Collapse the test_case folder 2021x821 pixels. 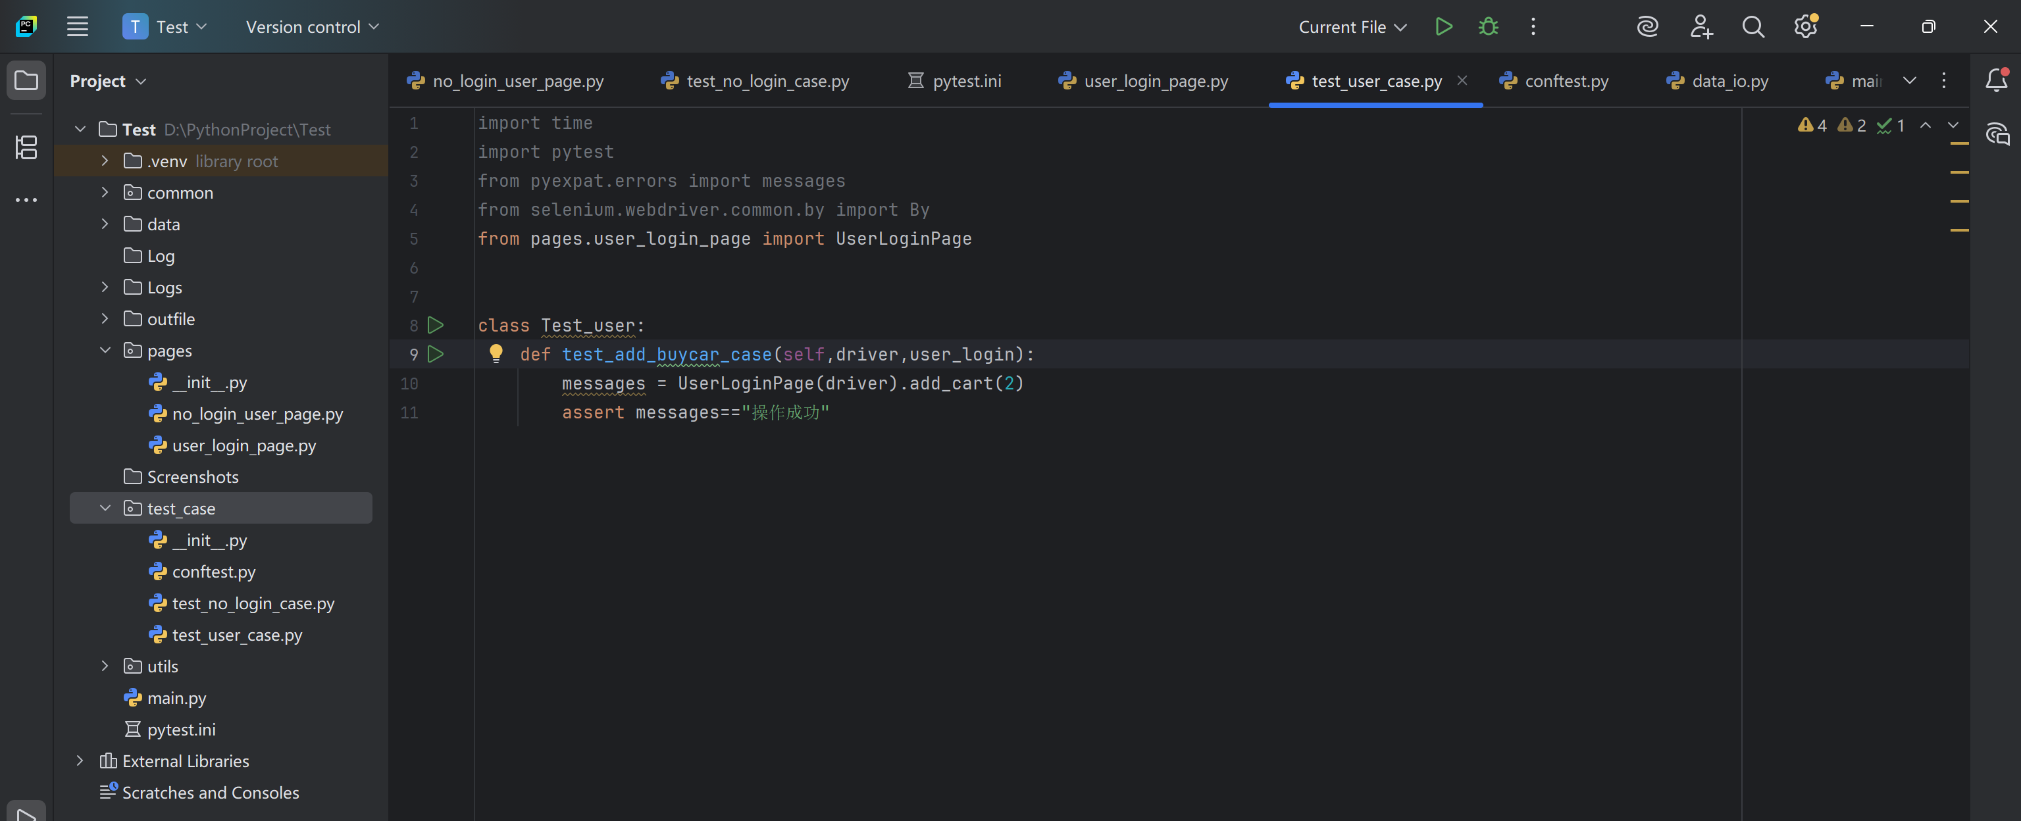[105, 508]
